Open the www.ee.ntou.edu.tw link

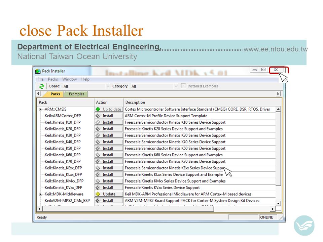point(276,49)
